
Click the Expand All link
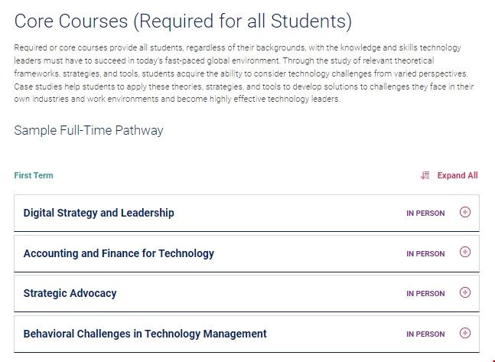click(458, 175)
